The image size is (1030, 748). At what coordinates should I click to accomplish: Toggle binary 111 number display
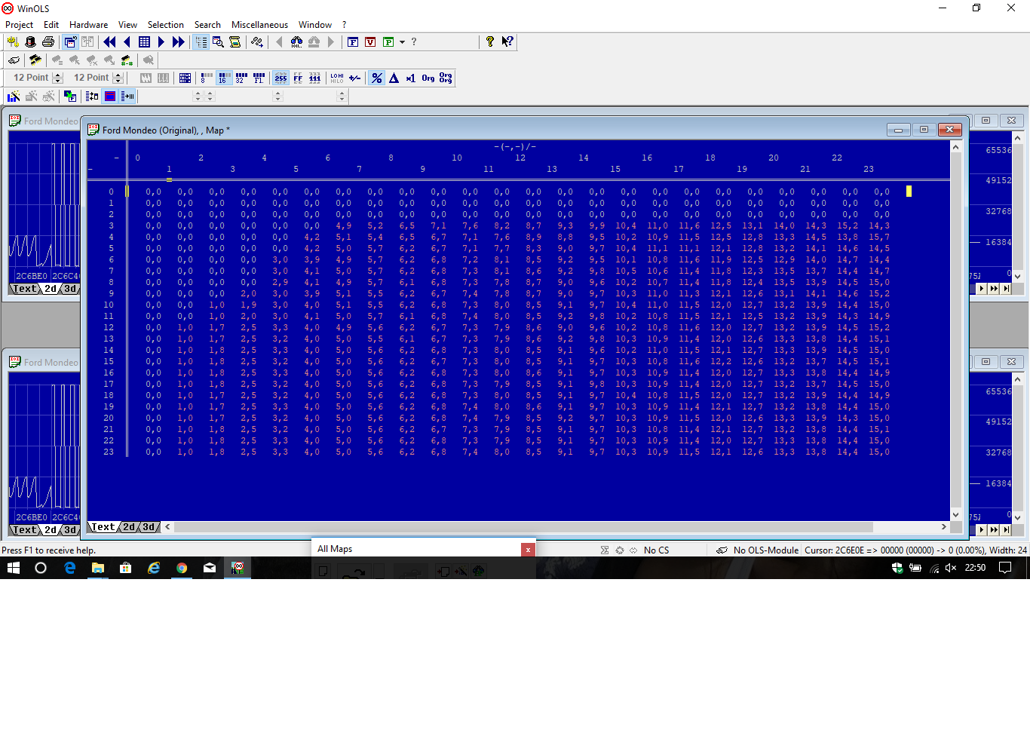pos(314,78)
